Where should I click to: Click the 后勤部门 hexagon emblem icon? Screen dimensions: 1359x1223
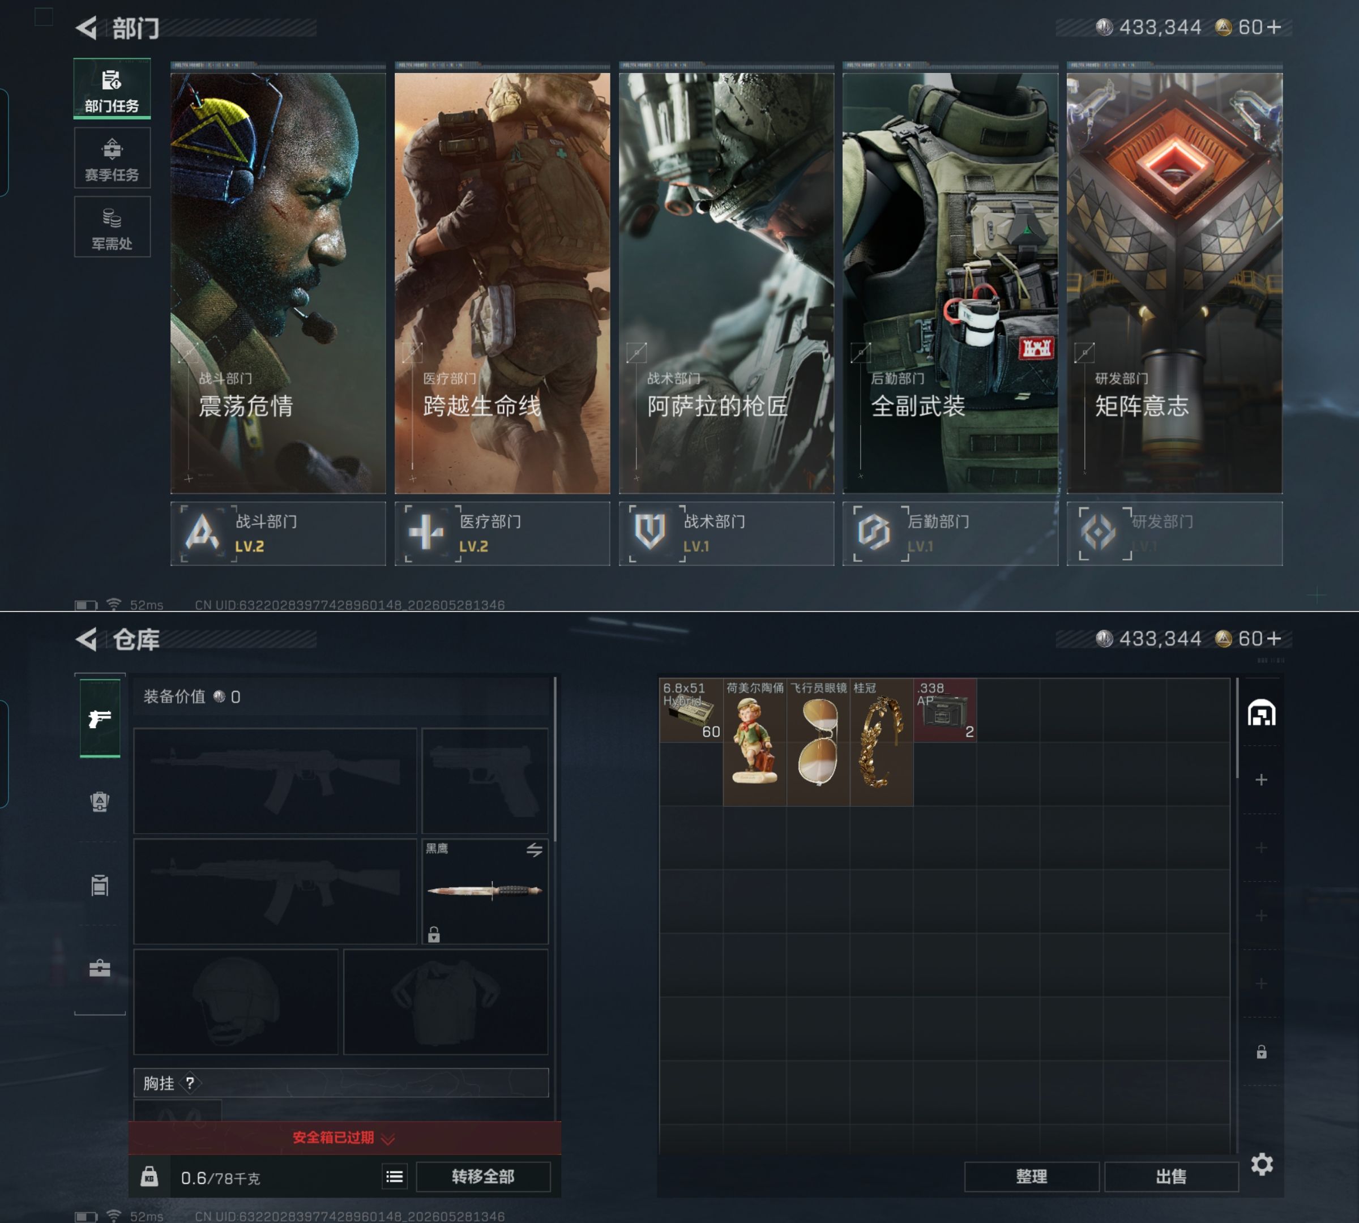click(x=874, y=533)
